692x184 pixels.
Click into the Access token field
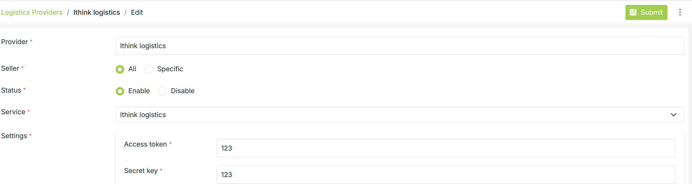[446, 148]
